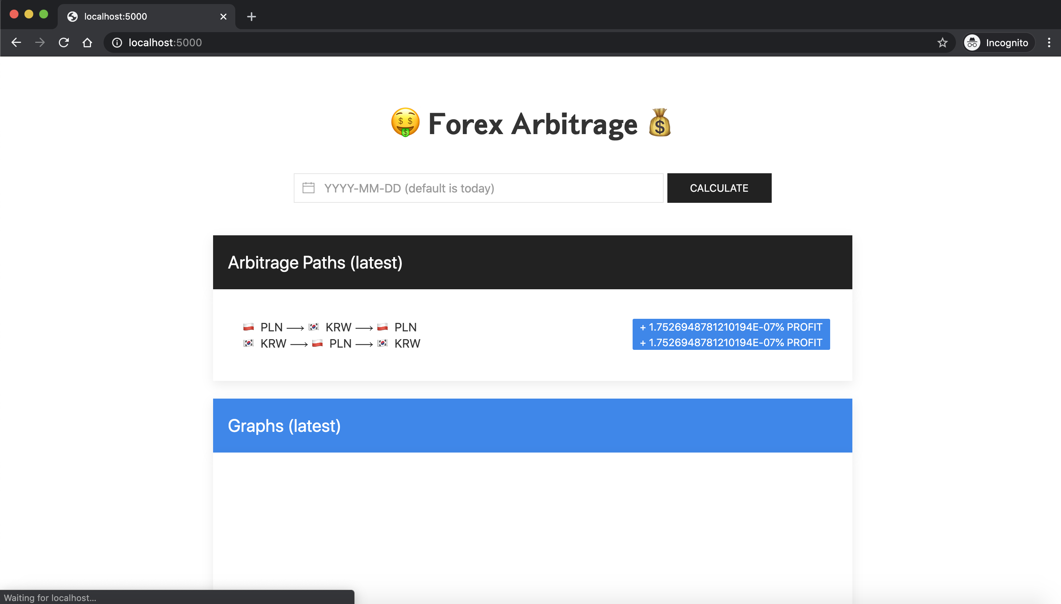Open a new tab with plus button
1061x604 pixels.
251,17
